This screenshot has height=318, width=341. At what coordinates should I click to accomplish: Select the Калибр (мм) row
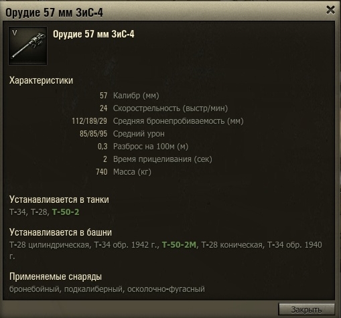pos(129,96)
